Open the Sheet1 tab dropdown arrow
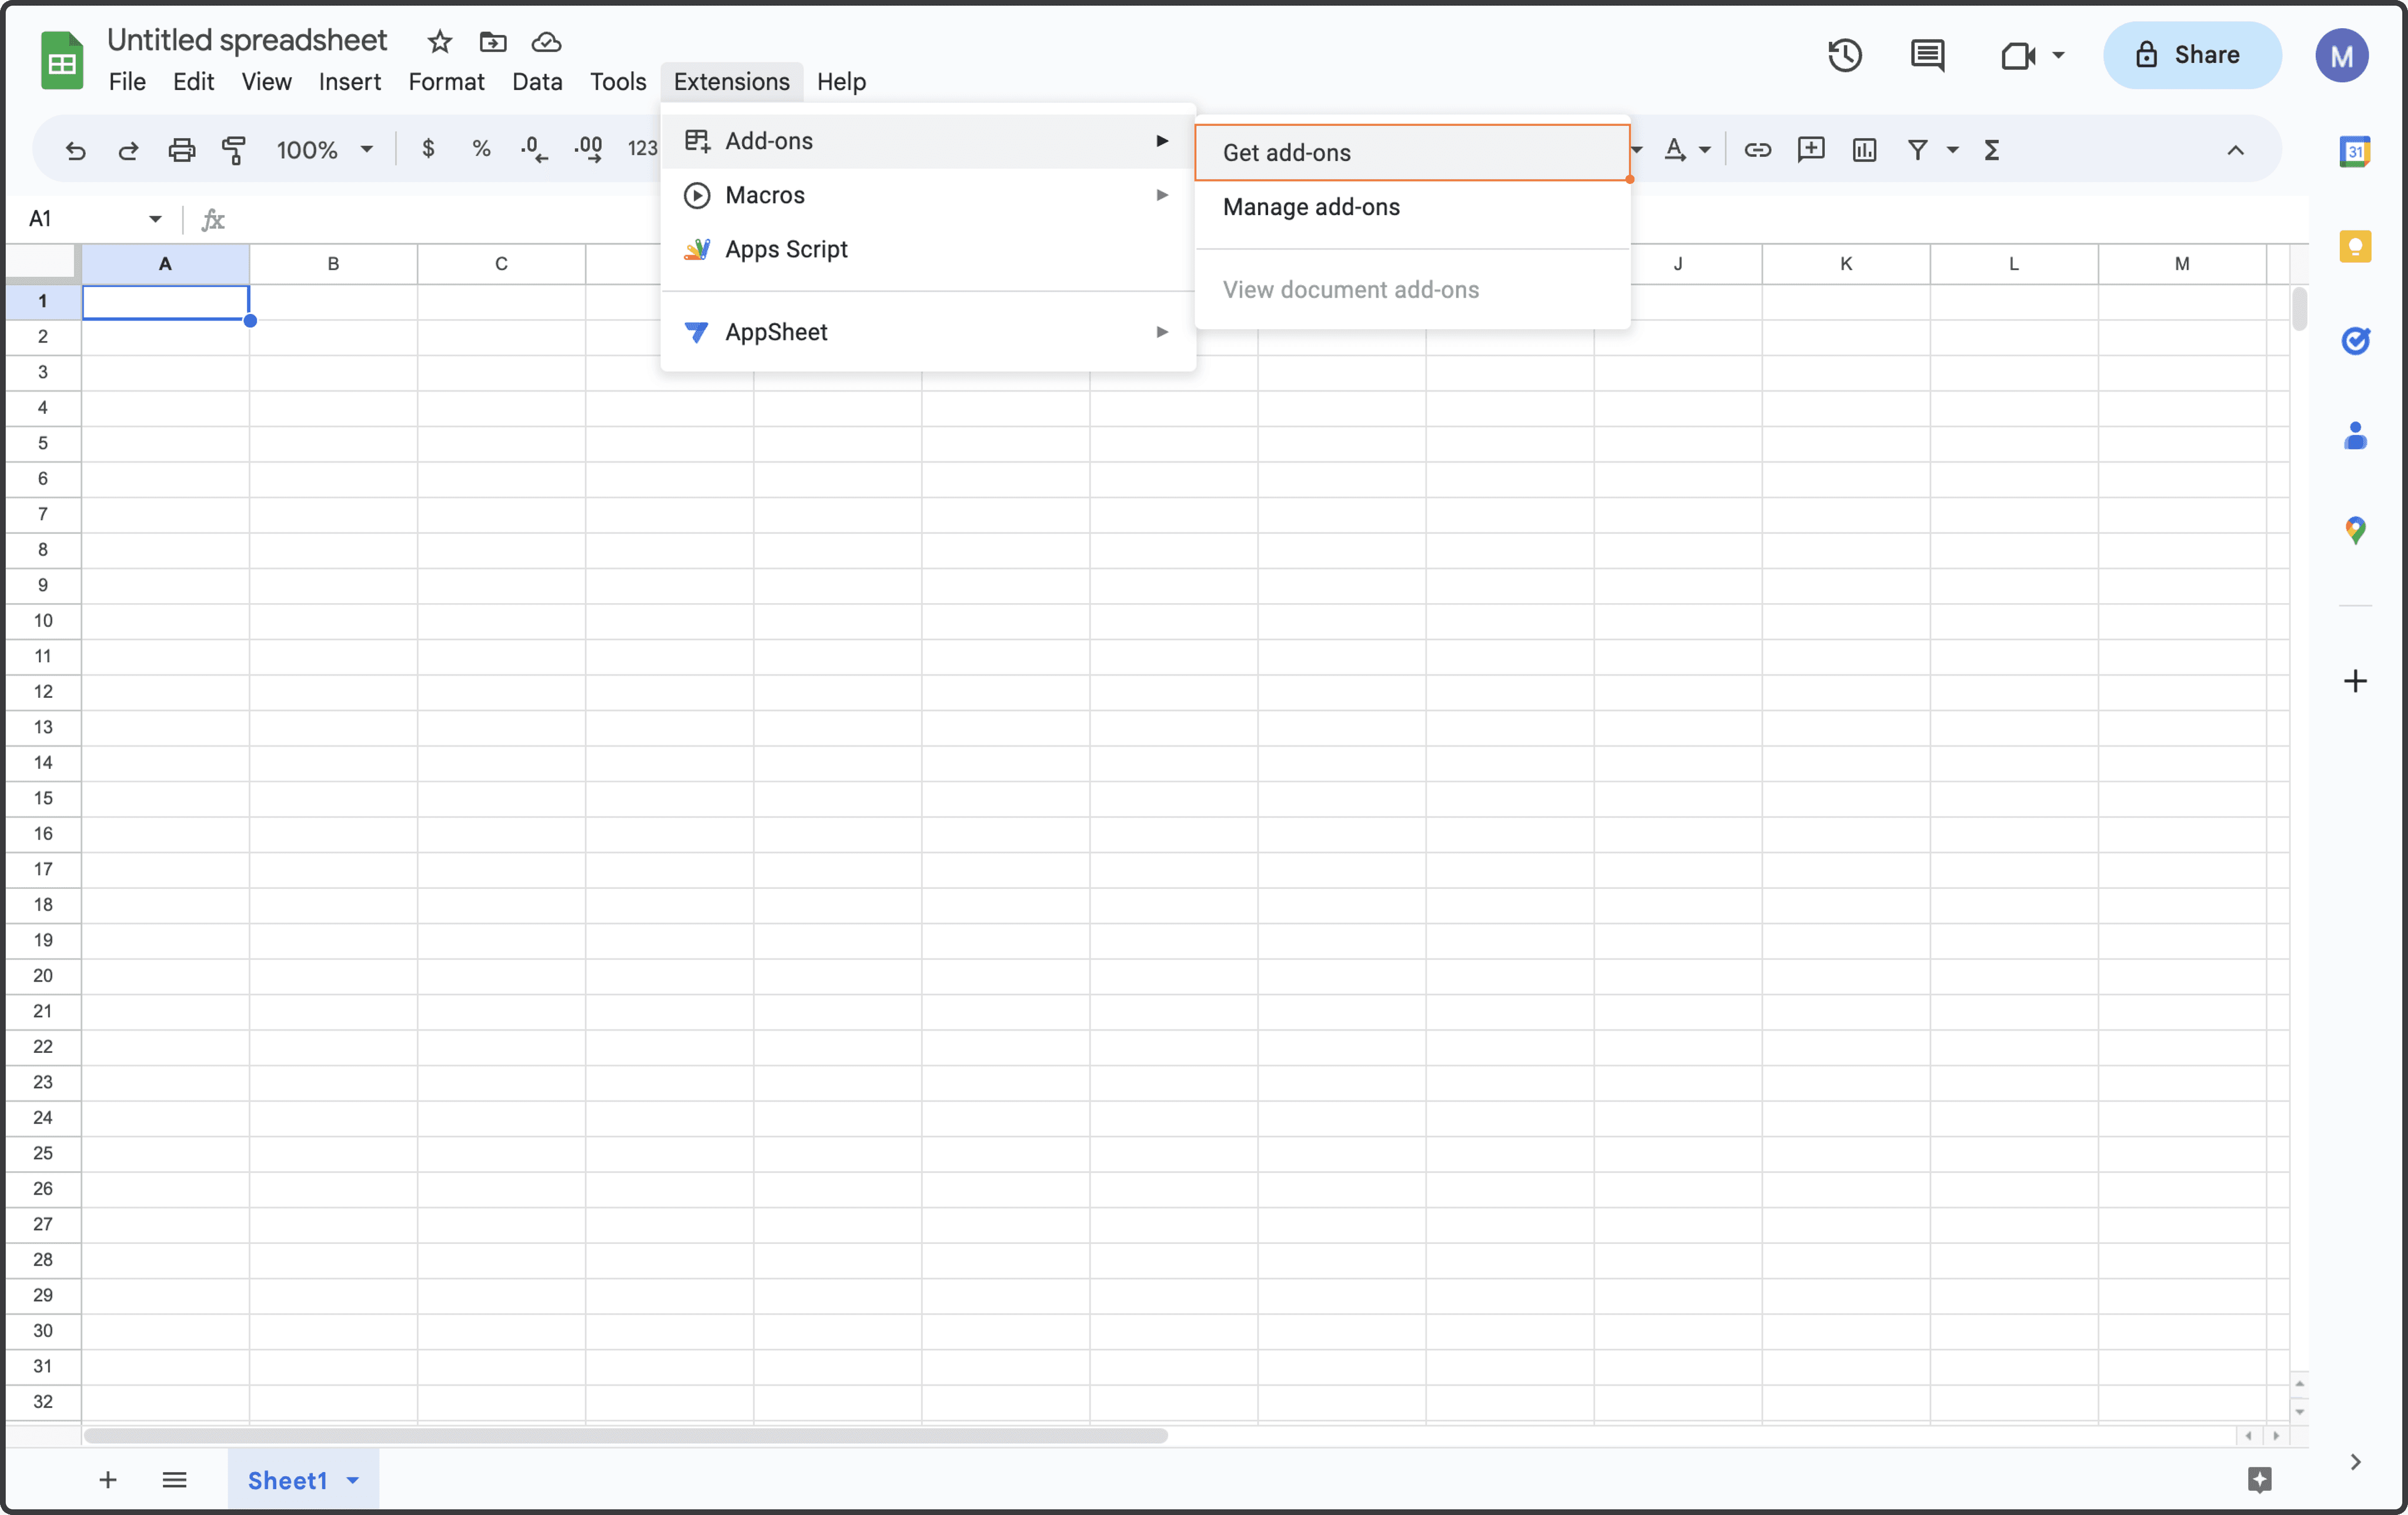The image size is (2408, 1515). [353, 1480]
